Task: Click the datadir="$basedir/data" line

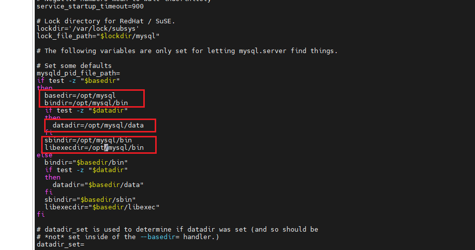Action: (98, 185)
